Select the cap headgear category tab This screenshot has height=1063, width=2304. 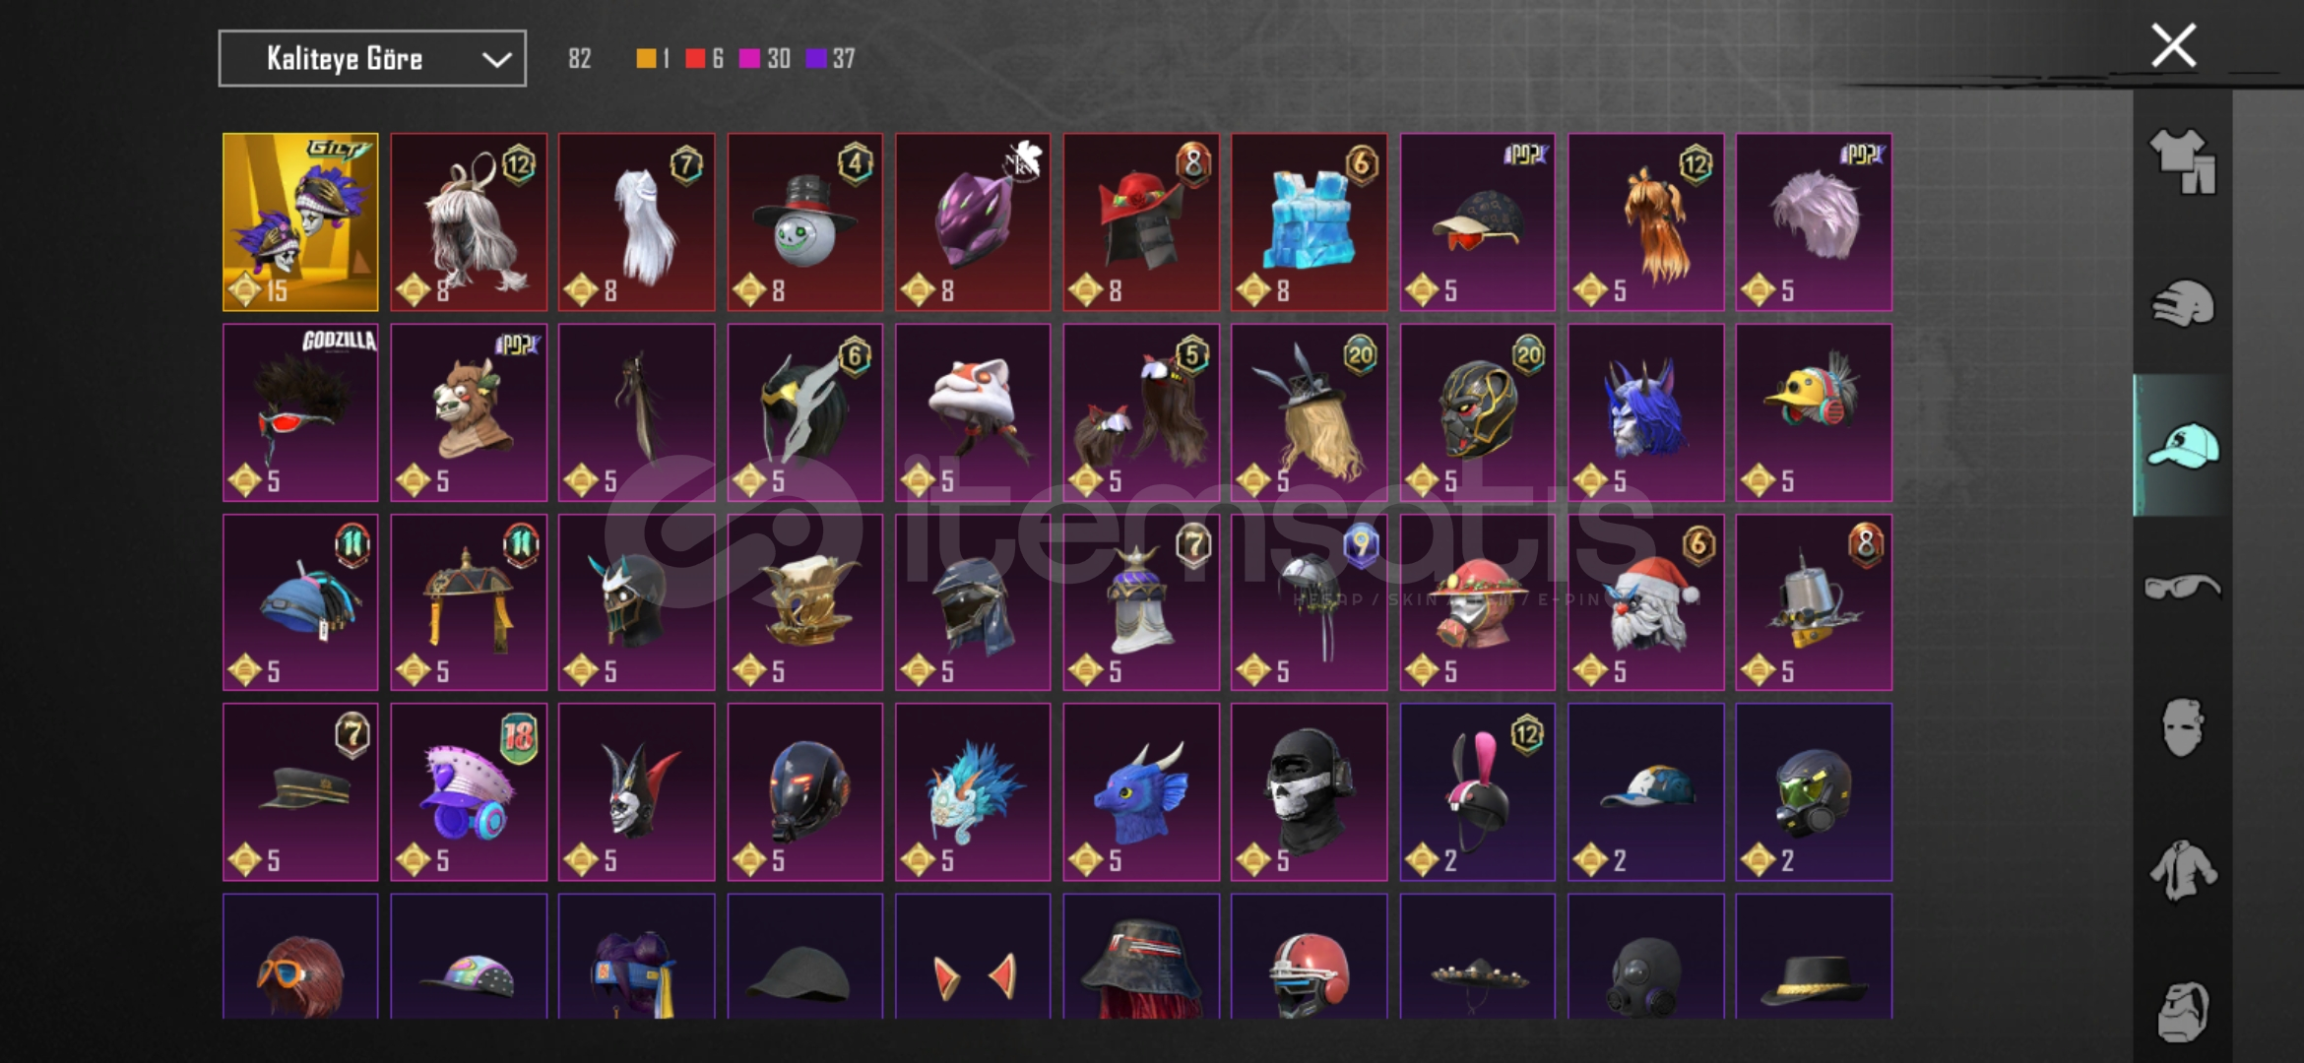(2182, 446)
